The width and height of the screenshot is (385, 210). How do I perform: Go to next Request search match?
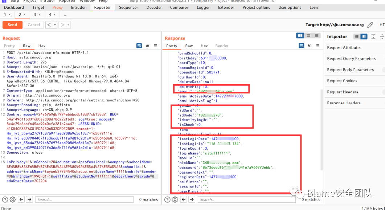click(x=29, y=199)
